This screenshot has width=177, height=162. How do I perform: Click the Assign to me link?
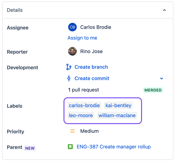82,38
